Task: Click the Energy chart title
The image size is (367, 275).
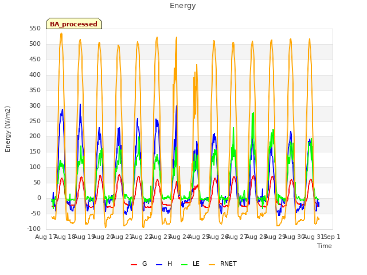Action: pyautogui.click(x=182, y=6)
